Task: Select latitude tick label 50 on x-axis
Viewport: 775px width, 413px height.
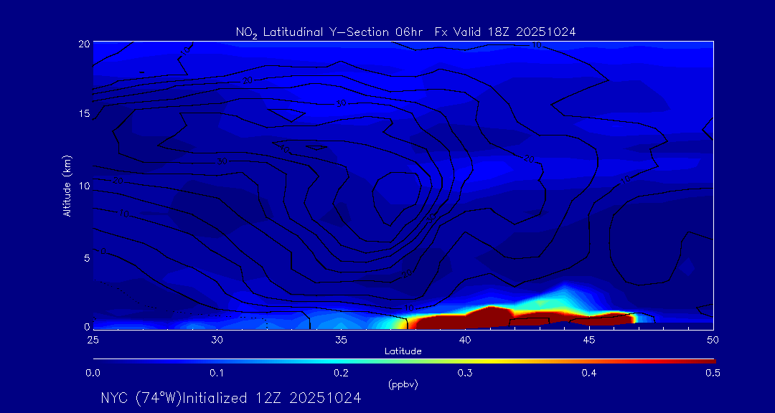Action: (713, 339)
